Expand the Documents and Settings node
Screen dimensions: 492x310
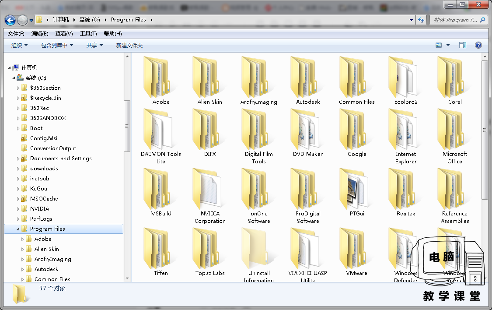coord(18,159)
